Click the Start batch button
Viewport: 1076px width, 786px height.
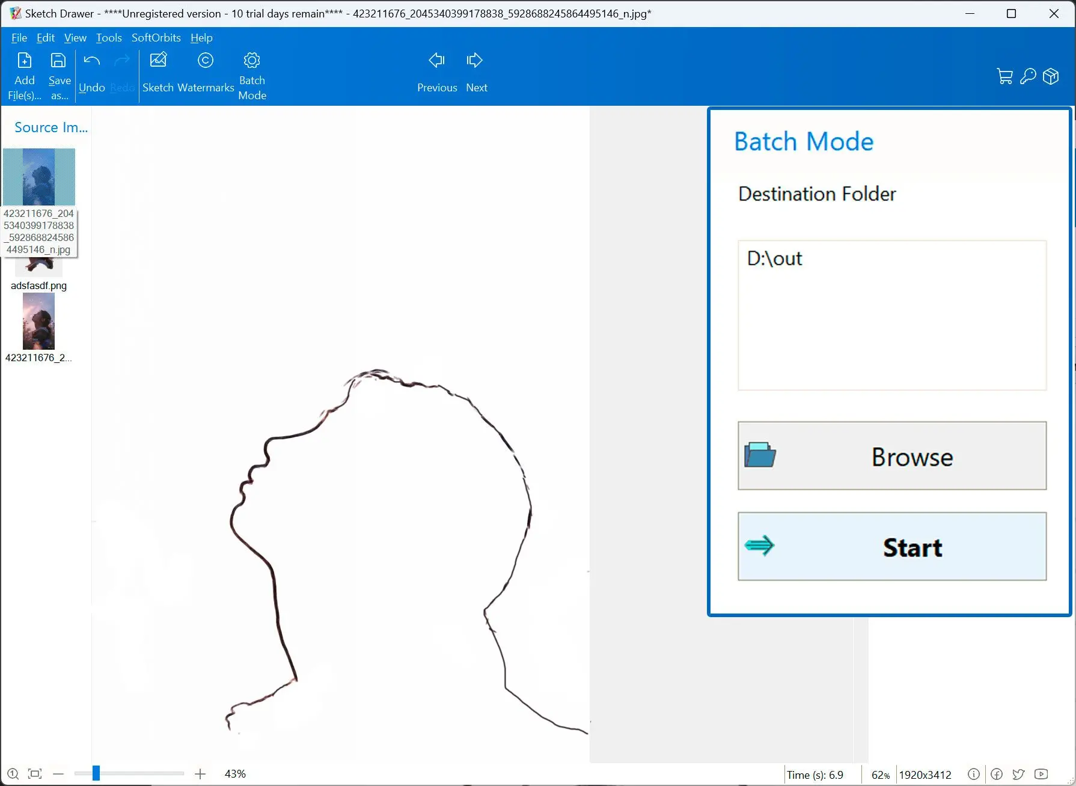892,546
